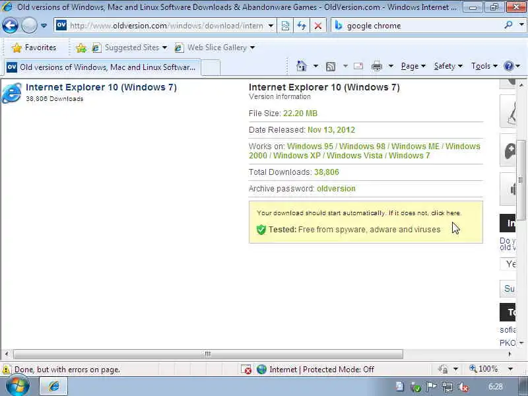Click the oldversion.com address bar URL
528x396 pixels.
tap(166, 26)
